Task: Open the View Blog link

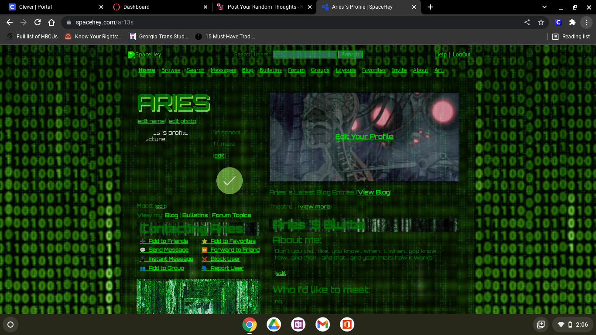Action: pos(374,192)
